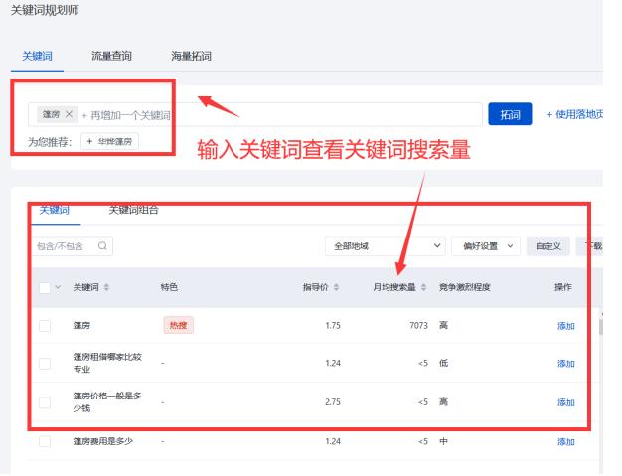Switch to the top 关键词 tab
Viewport: 622px width, 476px height.
coord(37,56)
